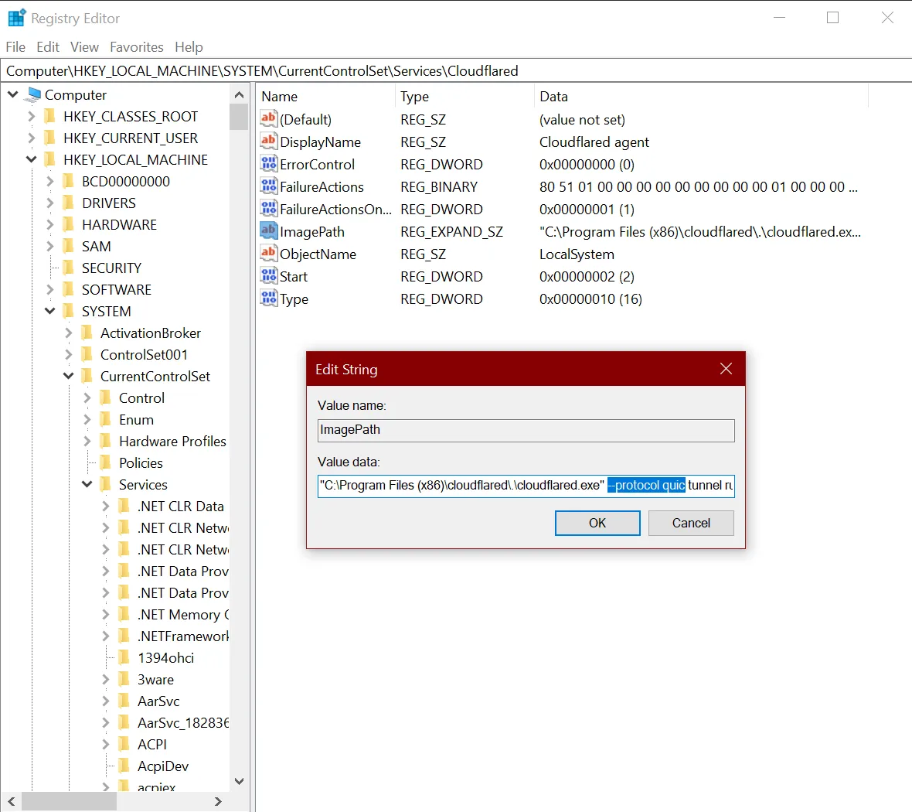This screenshot has width=912, height=812.
Task: Click the tree scrollbar down arrow
Action: click(x=240, y=781)
